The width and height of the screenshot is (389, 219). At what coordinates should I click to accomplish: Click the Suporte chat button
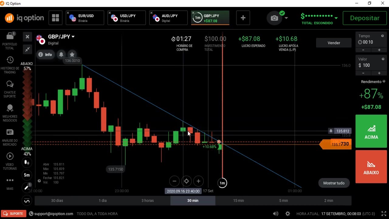13,214
